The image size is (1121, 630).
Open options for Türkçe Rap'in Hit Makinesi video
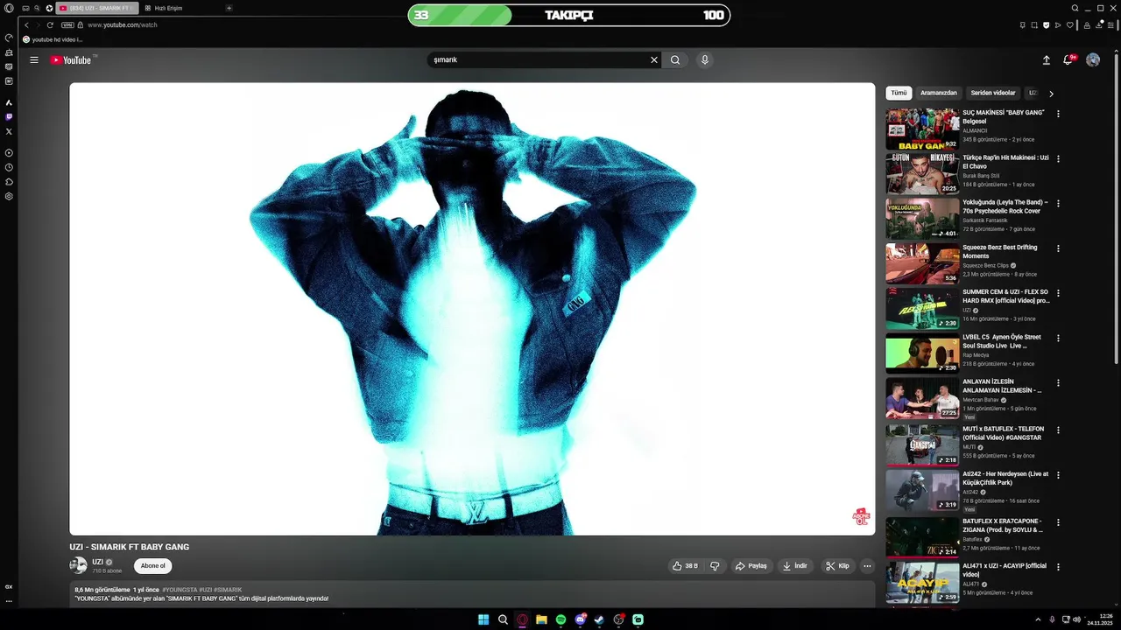coord(1058,159)
